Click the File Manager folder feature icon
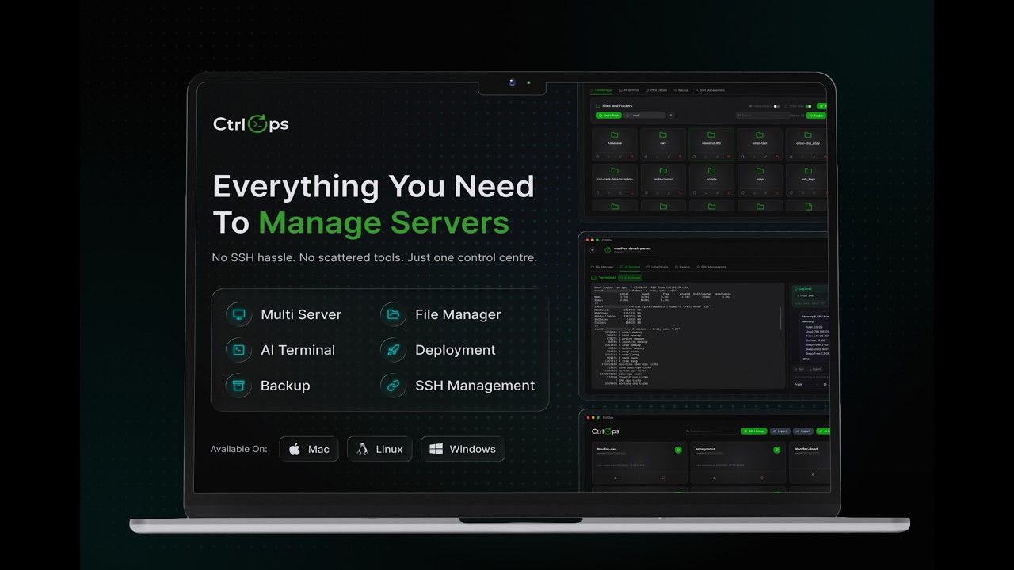The width and height of the screenshot is (1014, 570). point(393,314)
